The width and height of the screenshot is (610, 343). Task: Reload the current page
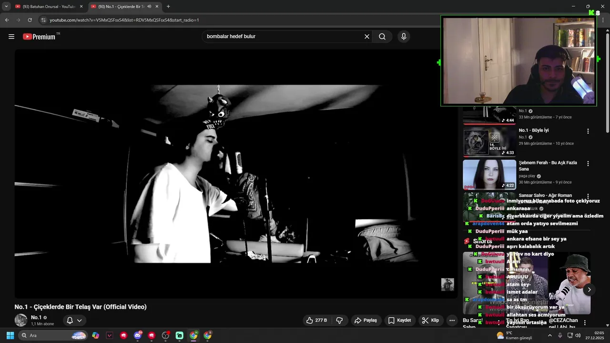tap(30, 20)
